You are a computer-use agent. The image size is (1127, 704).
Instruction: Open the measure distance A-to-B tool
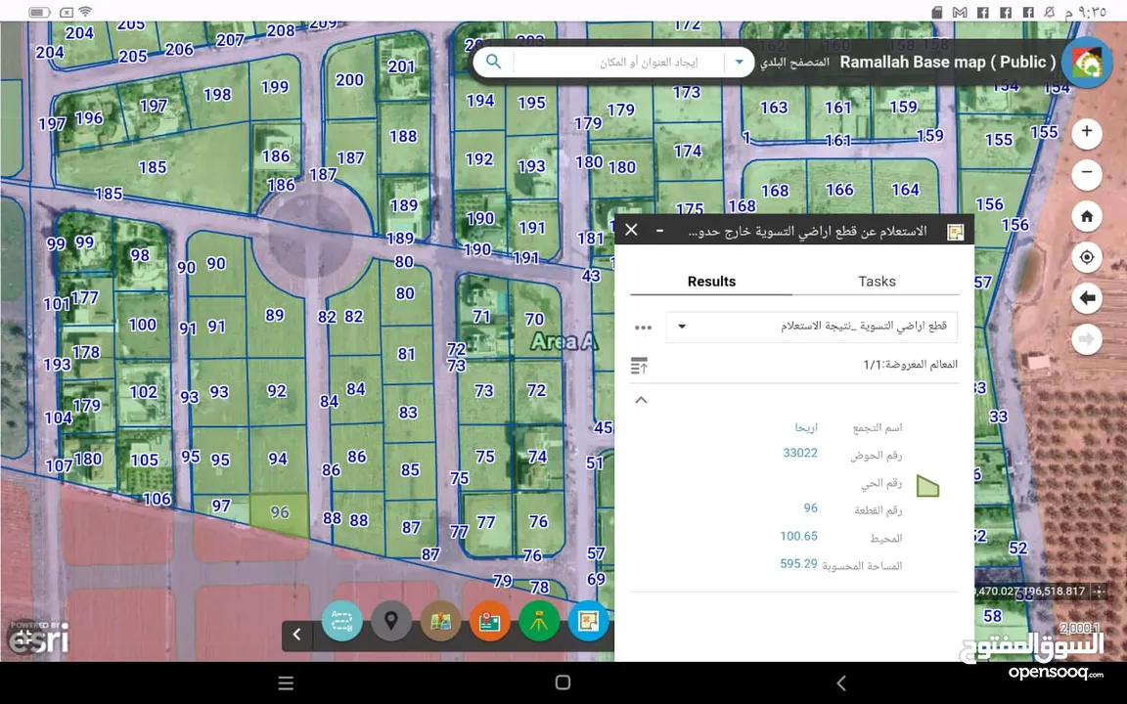coord(341,621)
